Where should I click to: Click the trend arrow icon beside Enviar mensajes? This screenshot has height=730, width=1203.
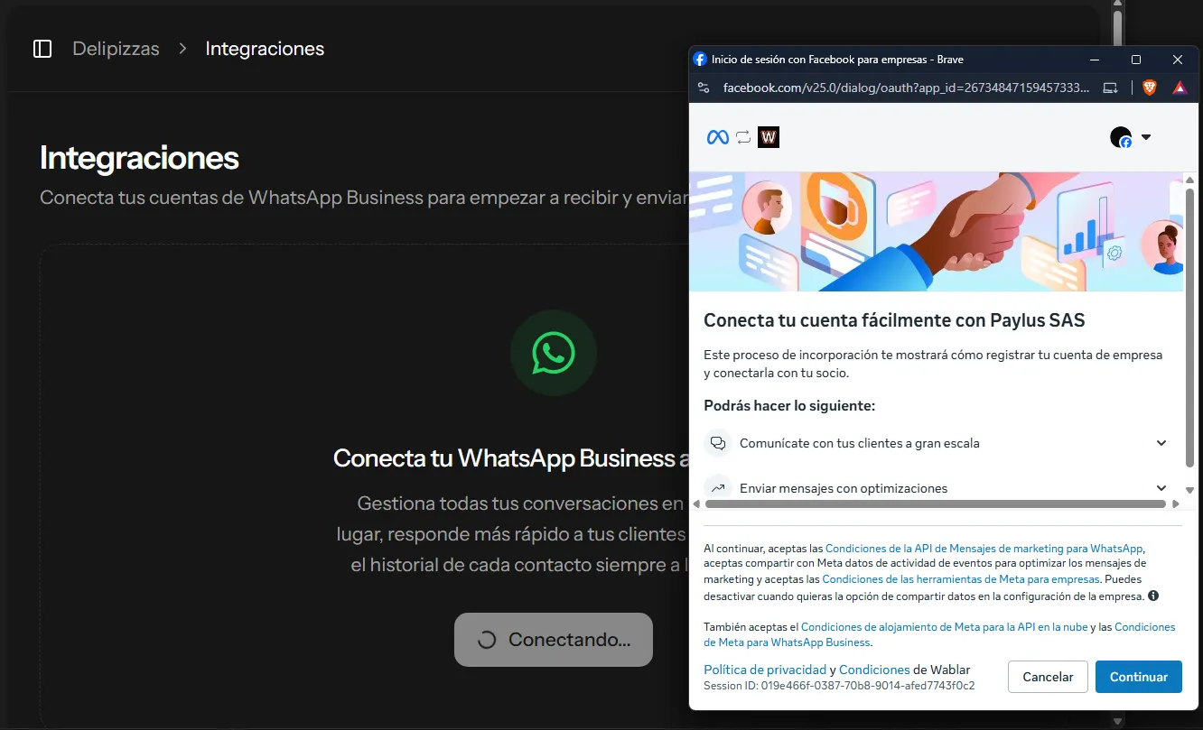point(718,488)
